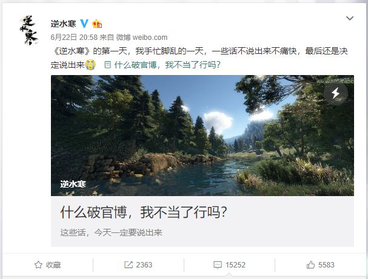Click the 微博 weibo.com source link
Screen dimensions: 368x279
click(x=142, y=38)
